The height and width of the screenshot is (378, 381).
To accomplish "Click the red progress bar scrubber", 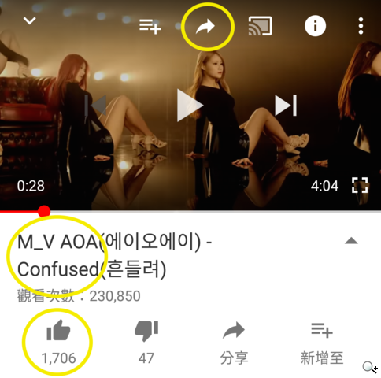I will [44, 211].
